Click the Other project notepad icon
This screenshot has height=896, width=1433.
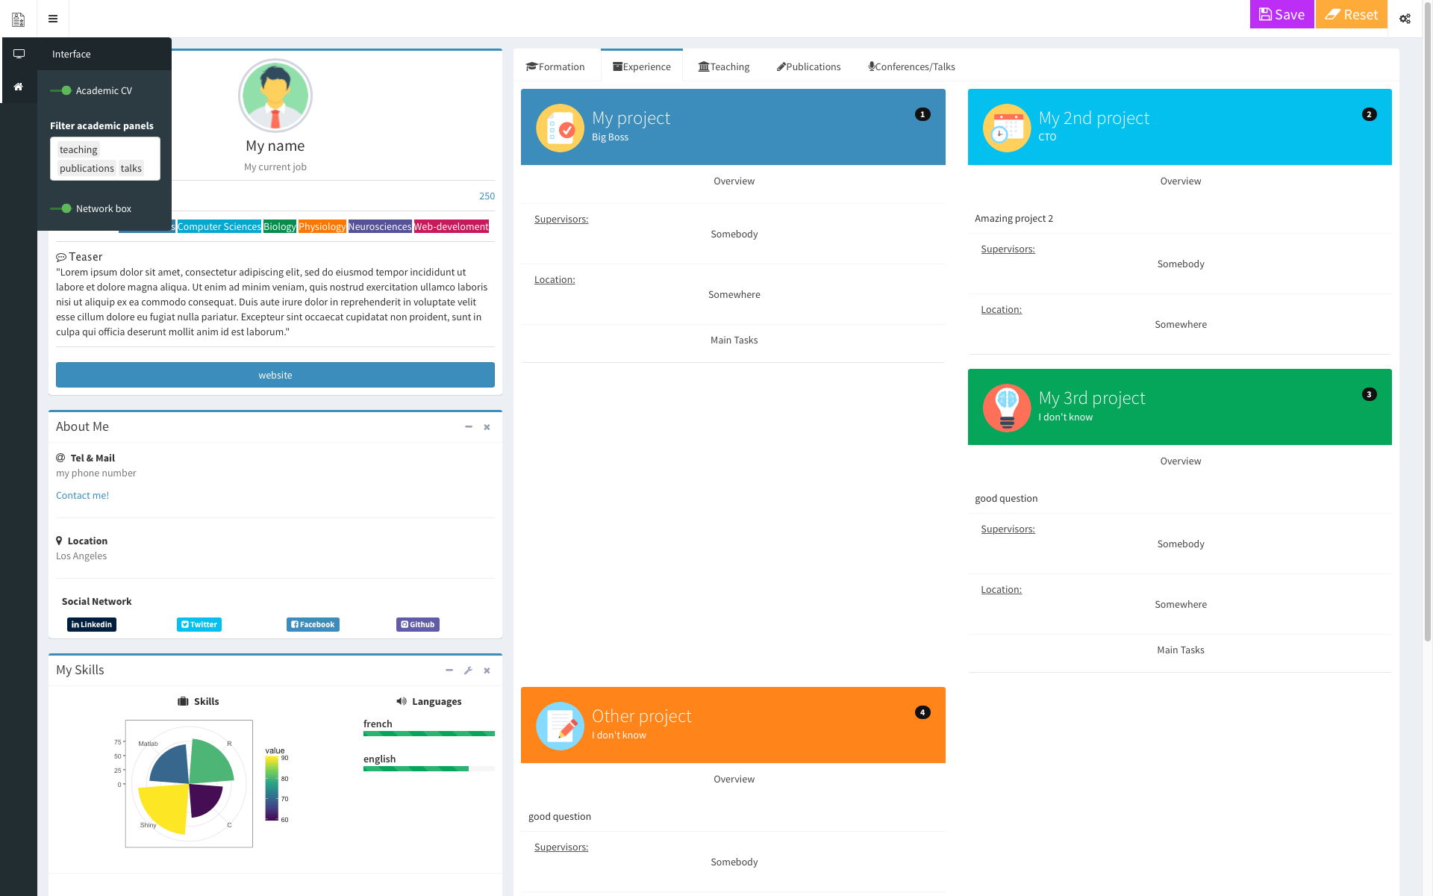coord(560,726)
